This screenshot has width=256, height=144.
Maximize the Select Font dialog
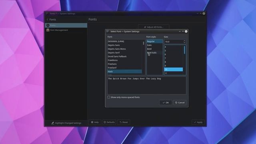click(183, 31)
